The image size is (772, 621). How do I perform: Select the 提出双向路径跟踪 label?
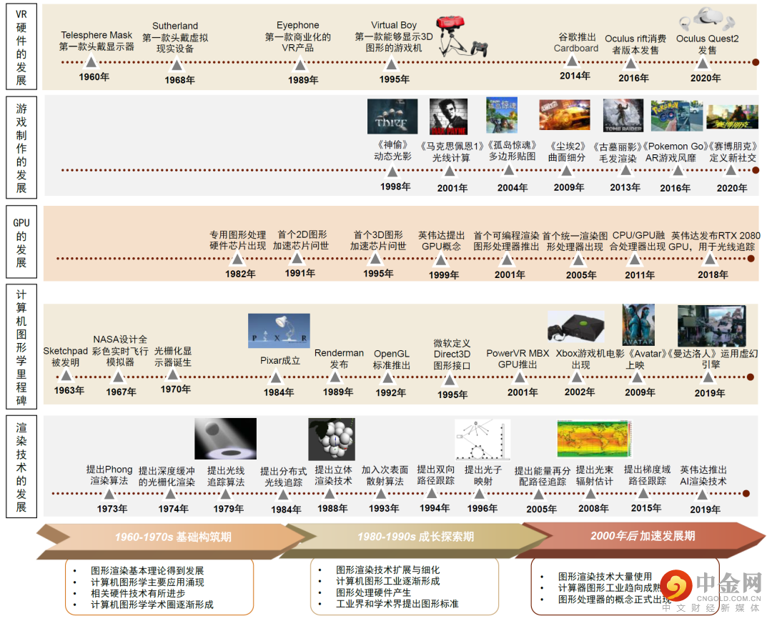coord(435,475)
